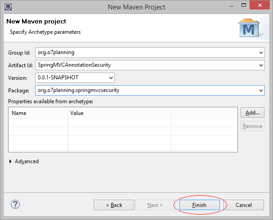Click the Eclipse icon in title bar
The width and height of the screenshot is (273, 220).
pos(8,7)
